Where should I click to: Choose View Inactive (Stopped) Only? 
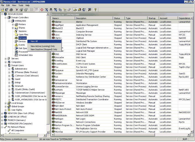(x=44, y=49)
